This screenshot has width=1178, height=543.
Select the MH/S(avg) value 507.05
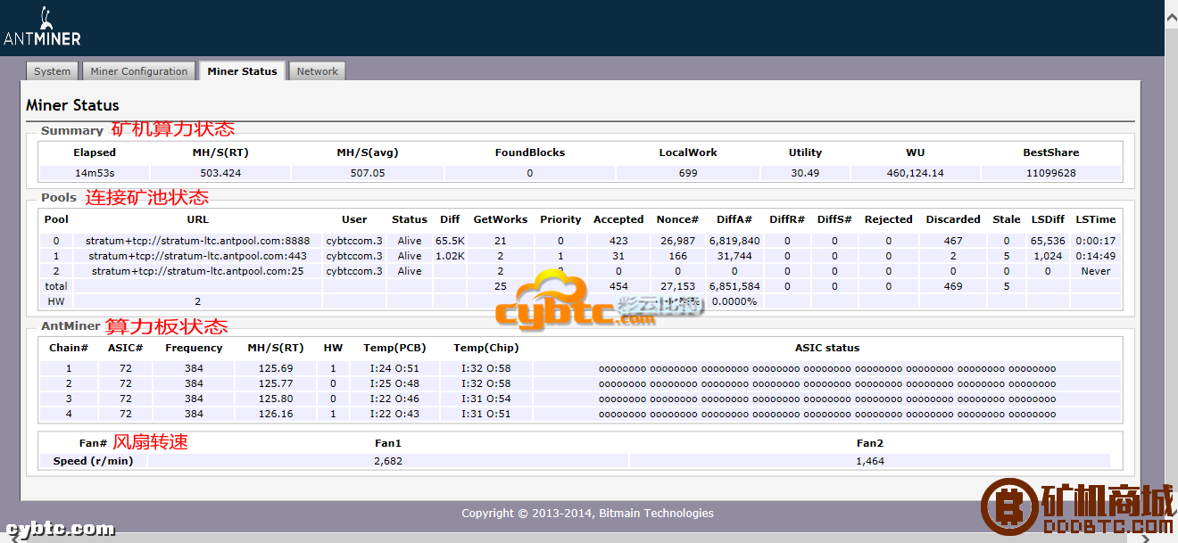[368, 173]
